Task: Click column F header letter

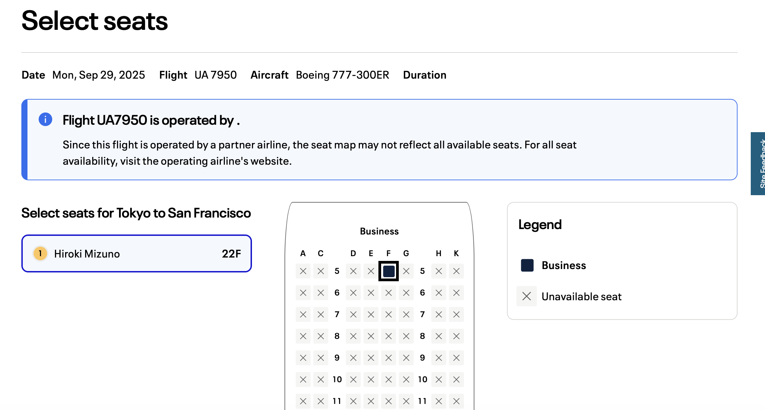Action: 389,253
